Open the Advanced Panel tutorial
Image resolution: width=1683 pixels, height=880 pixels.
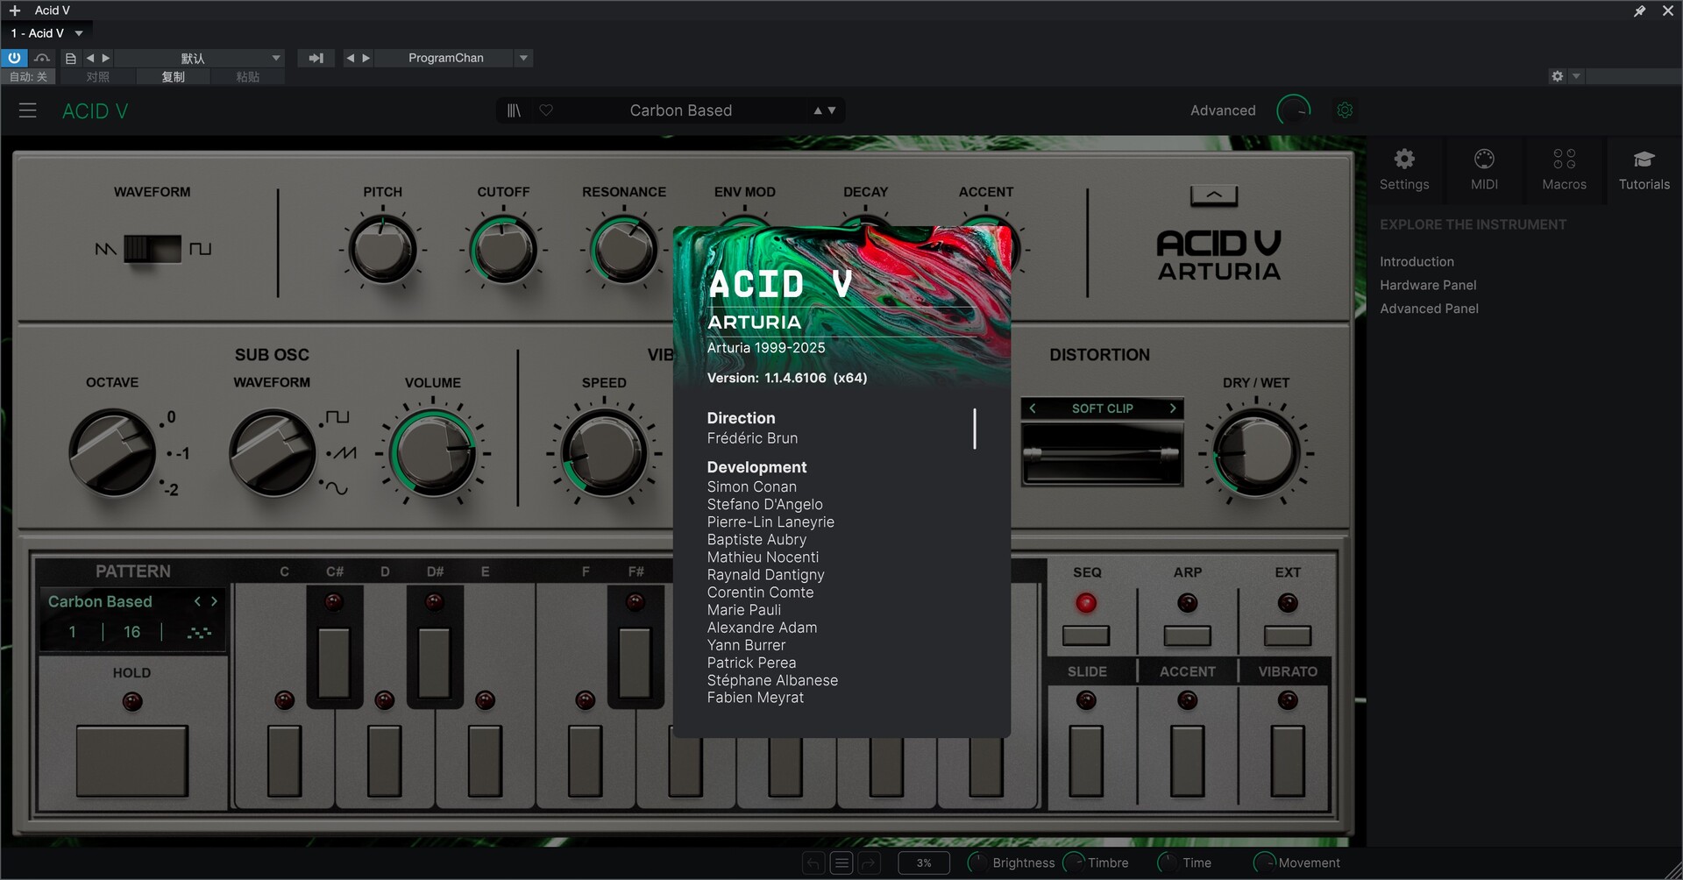1429,309
